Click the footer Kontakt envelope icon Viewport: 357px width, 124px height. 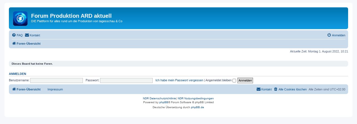pos(259,89)
